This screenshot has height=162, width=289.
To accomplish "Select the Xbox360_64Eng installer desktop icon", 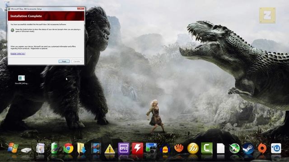I will [22, 80].
